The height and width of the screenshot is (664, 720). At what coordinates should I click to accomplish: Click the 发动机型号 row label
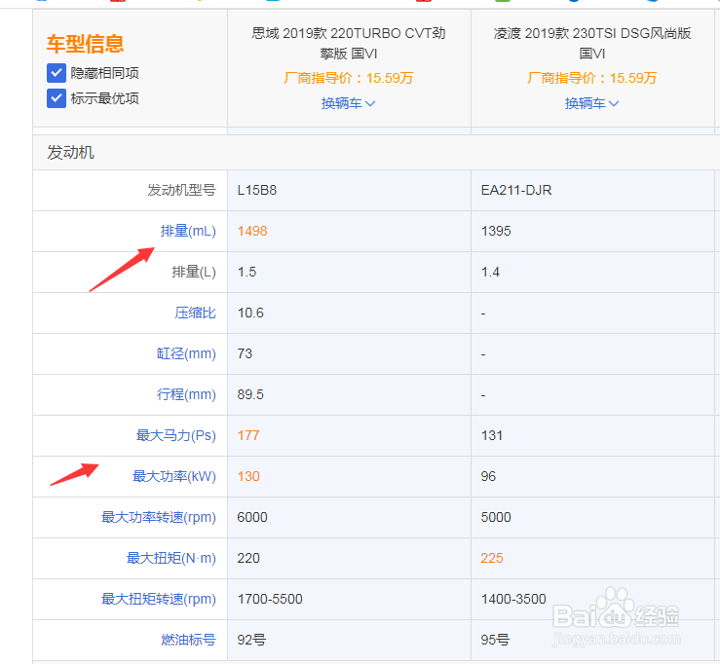click(181, 190)
